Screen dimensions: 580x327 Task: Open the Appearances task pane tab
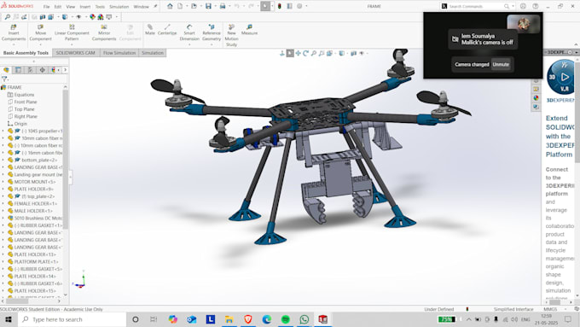(x=536, y=98)
